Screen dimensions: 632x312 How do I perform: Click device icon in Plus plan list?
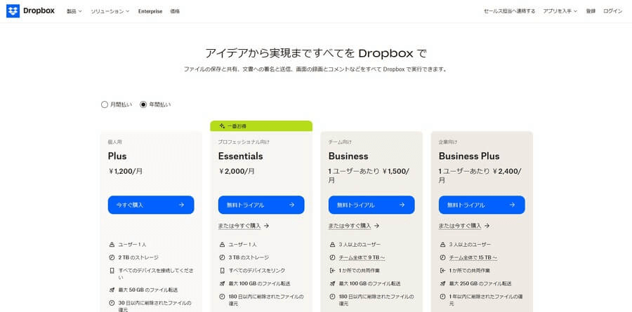[x=112, y=271]
